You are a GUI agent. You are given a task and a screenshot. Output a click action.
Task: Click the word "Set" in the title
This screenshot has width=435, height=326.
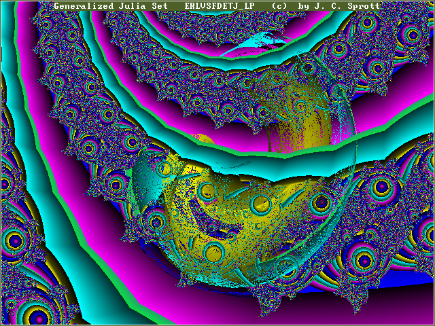164,6
